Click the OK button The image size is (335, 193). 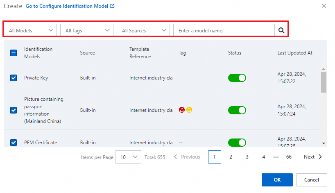pos(277,180)
